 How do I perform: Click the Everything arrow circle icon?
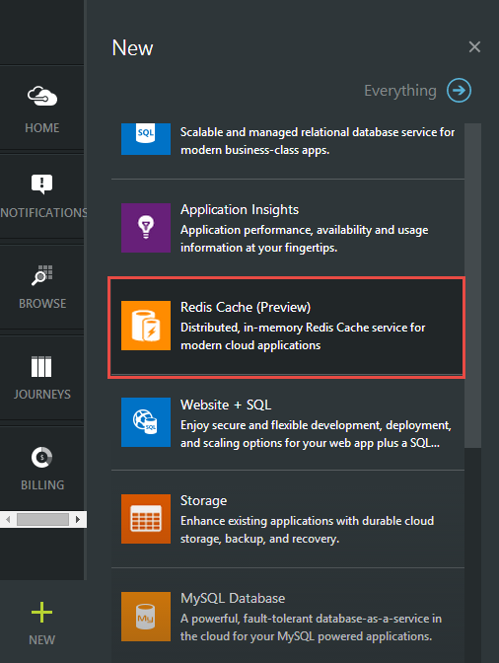click(x=459, y=90)
